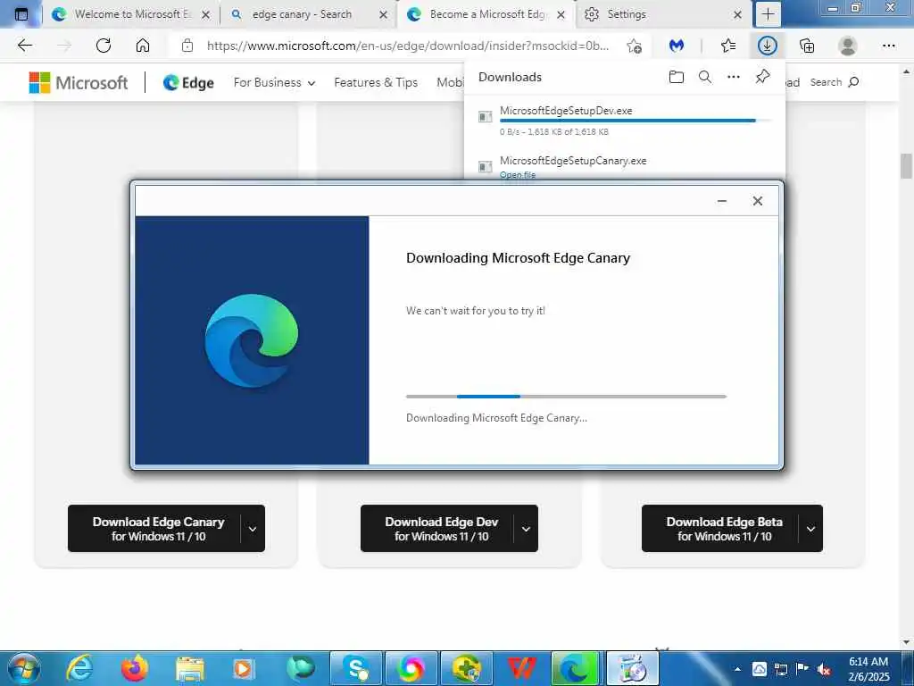The image size is (914, 686).
Task: Click the Dev download progress bar
Action: pos(636,121)
